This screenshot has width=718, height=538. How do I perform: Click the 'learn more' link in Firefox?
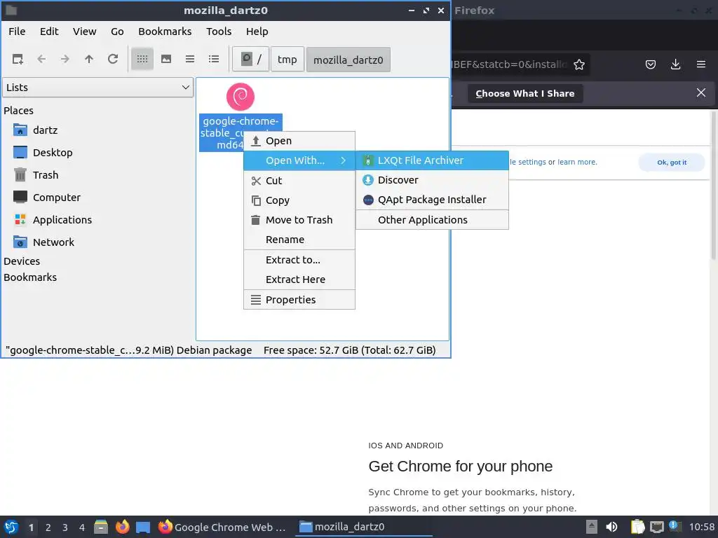[x=577, y=162]
